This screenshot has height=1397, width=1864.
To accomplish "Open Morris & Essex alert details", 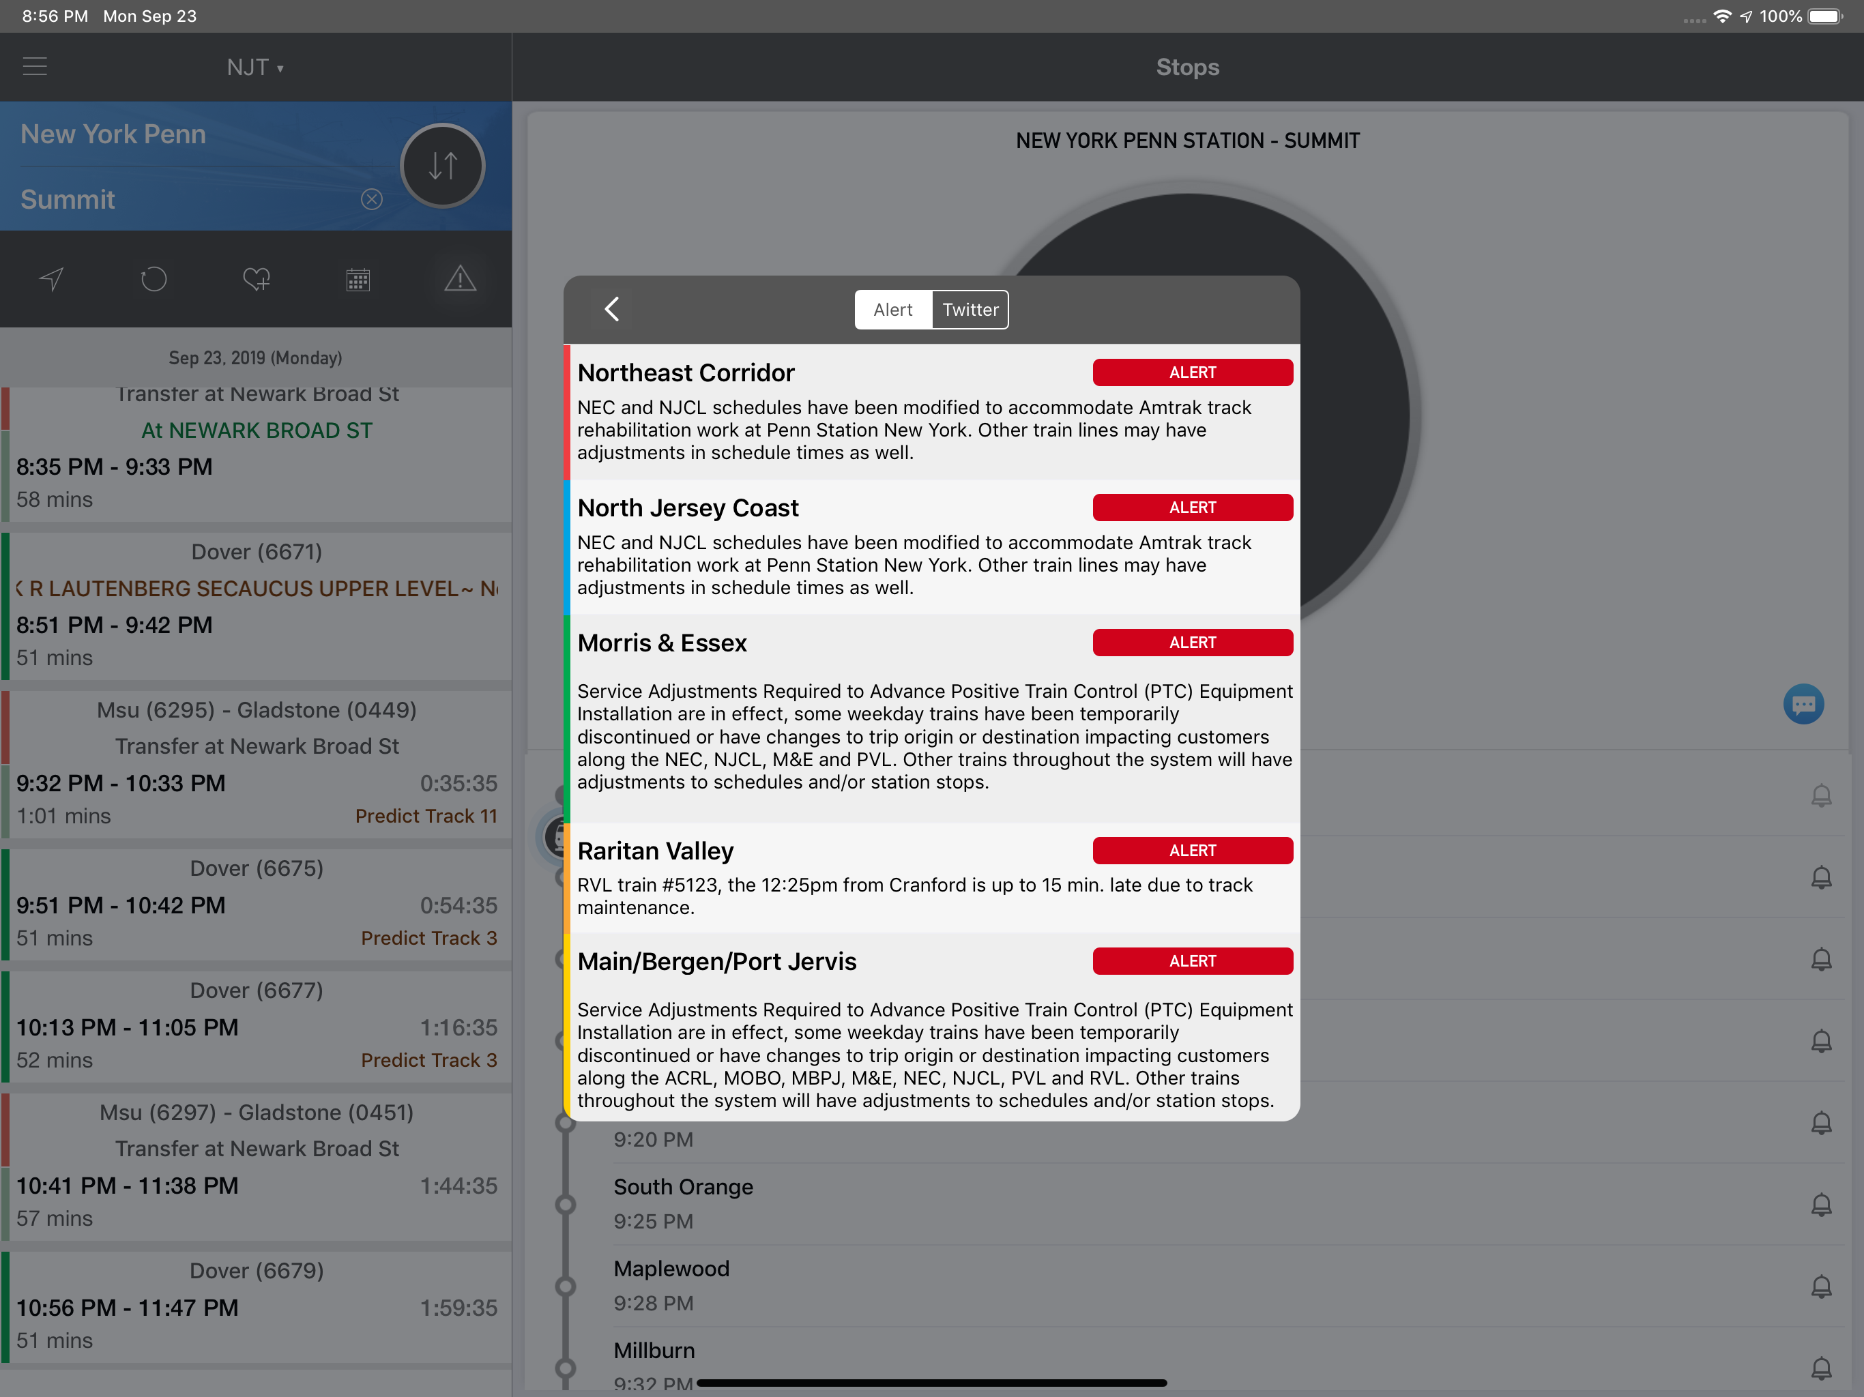I will [x=932, y=719].
